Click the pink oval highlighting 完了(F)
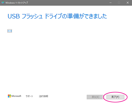 point(115,97)
